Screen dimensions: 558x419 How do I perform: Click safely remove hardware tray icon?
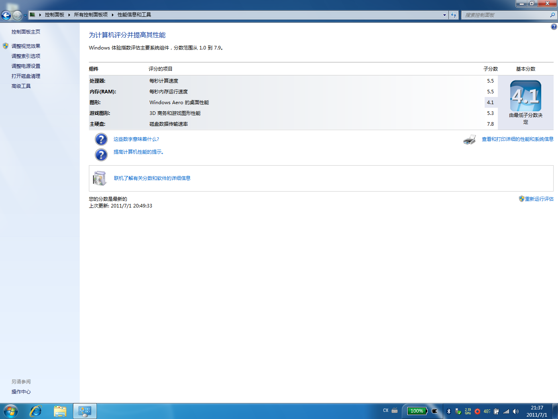(458, 411)
